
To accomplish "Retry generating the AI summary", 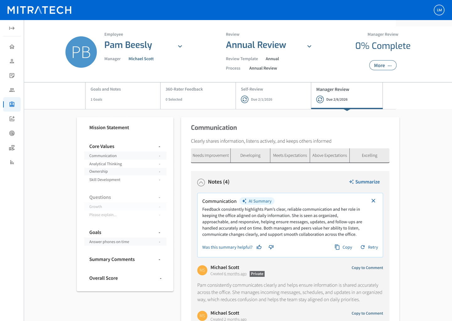I will click(369, 247).
